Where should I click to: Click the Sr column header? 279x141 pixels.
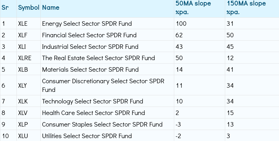5,8
